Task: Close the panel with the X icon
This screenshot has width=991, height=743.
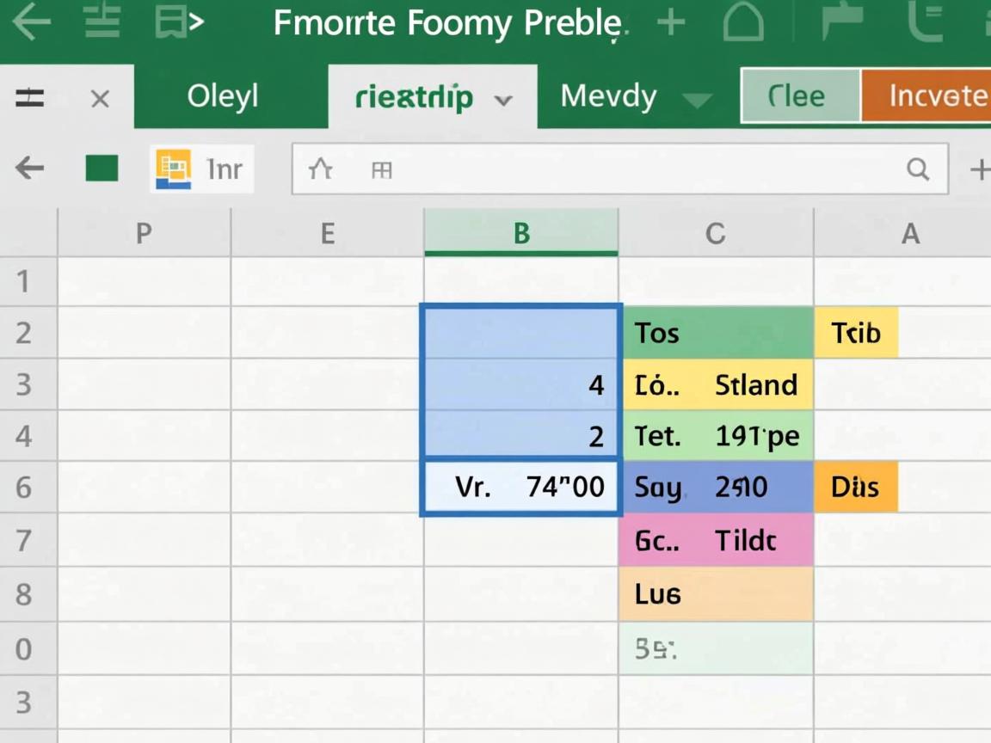Action: click(x=100, y=99)
